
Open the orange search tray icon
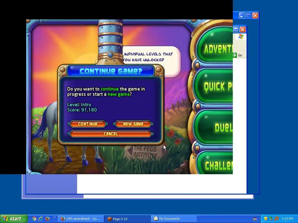[276, 219]
